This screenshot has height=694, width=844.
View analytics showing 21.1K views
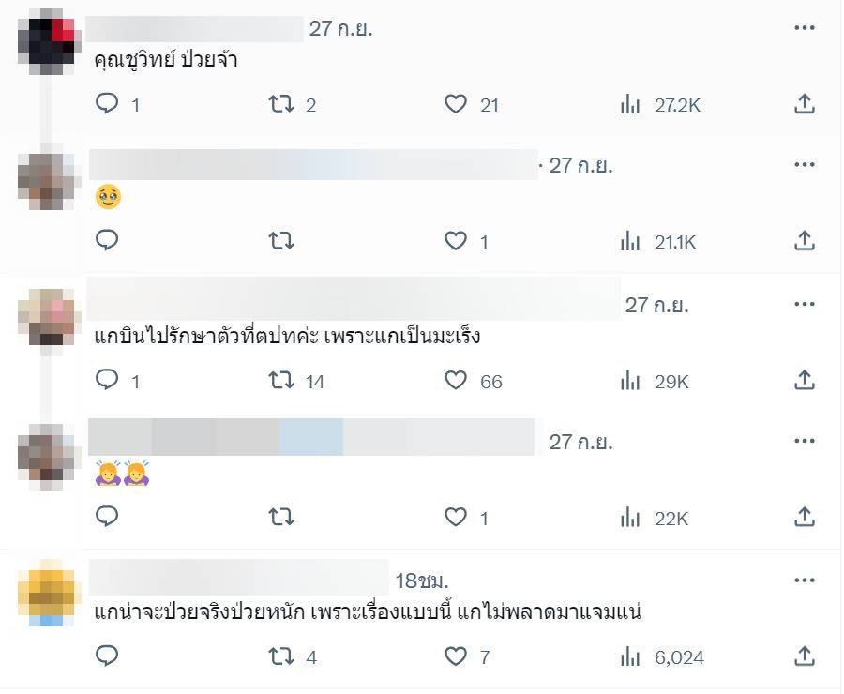pyautogui.click(x=660, y=242)
